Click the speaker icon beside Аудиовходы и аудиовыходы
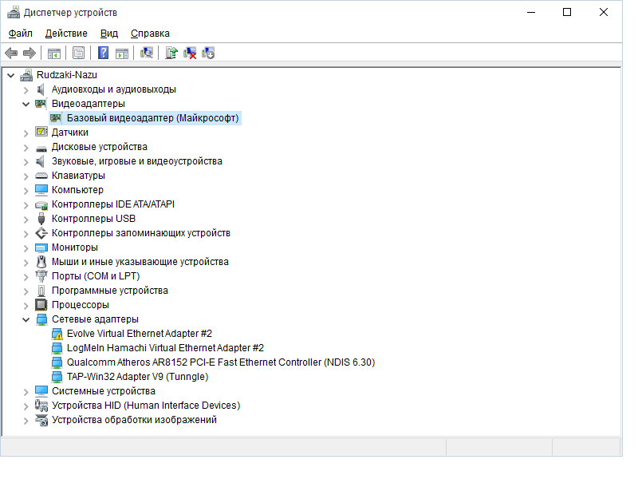This screenshot has width=638, height=479. (x=41, y=89)
